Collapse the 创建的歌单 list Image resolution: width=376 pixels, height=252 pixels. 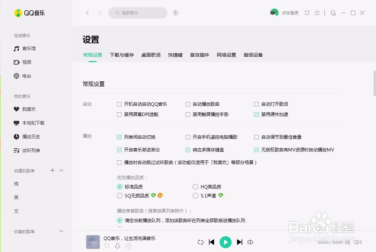tap(61, 170)
